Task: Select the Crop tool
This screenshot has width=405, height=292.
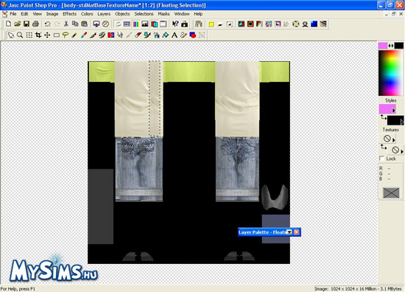Action: (x=38, y=35)
